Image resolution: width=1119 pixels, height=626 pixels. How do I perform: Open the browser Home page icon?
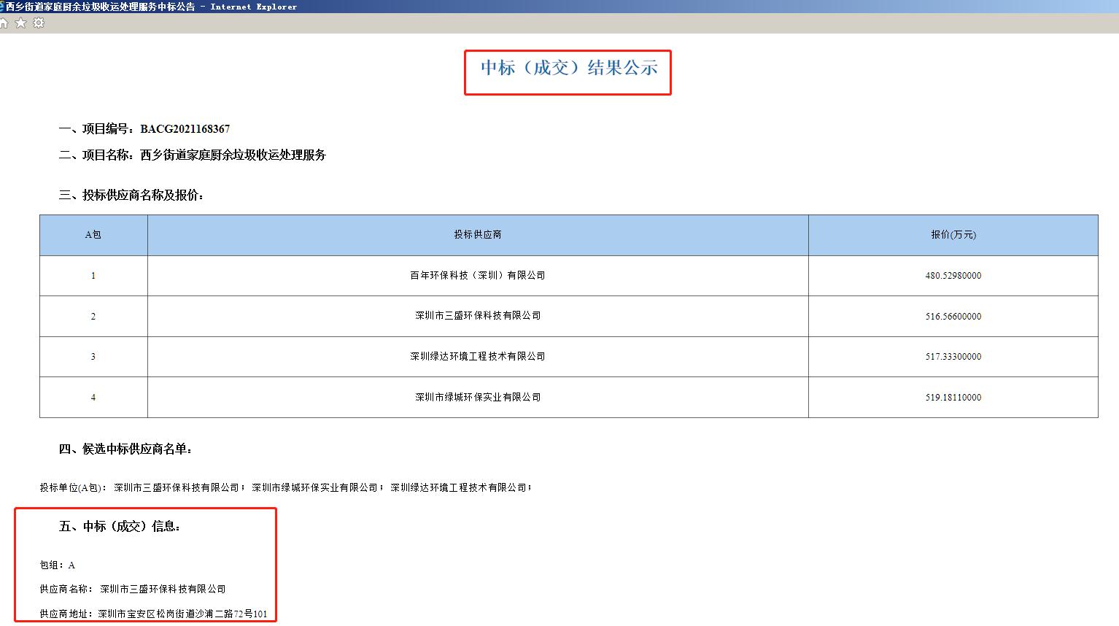click(5, 23)
